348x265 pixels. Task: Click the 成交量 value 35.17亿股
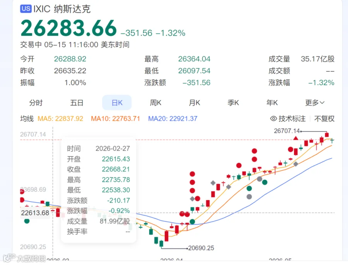tap(317, 59)
